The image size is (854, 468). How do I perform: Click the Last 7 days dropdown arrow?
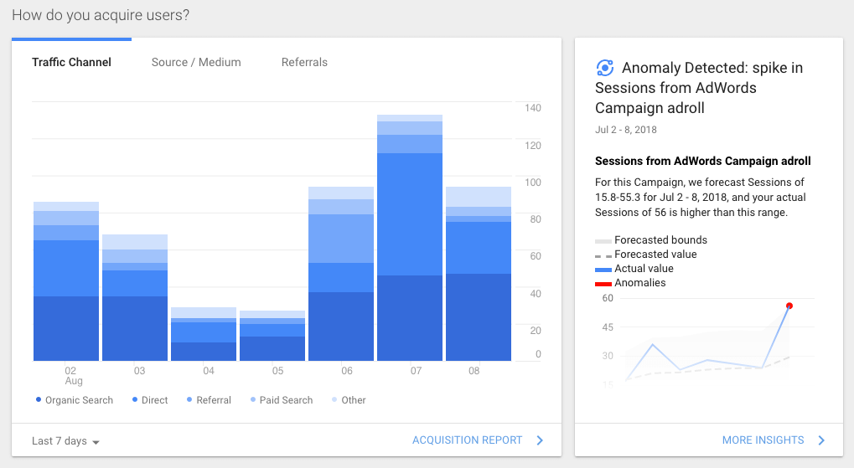[x=96, y=442]
